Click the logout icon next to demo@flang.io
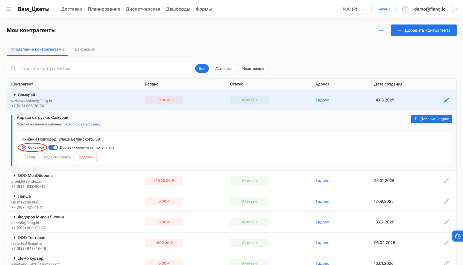463x265 pixels. pyautogui.click(x=454, y=9)
